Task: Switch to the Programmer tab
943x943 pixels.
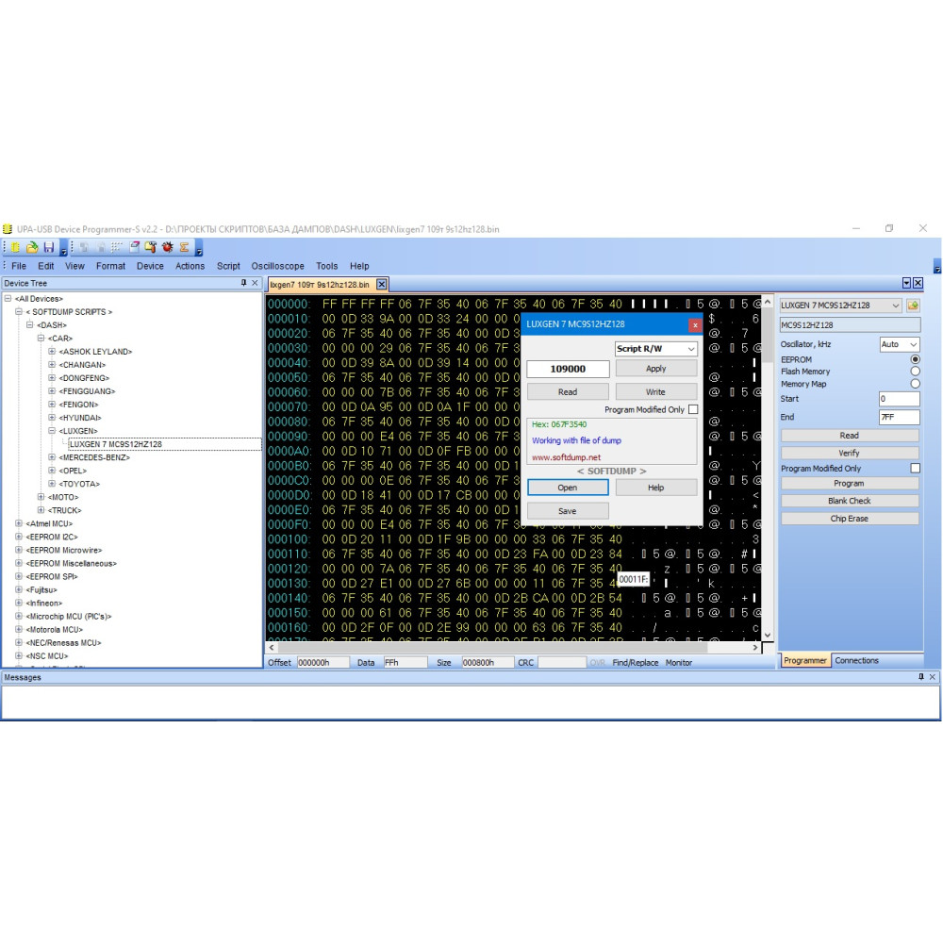Action: pyautogui.click(x=804, y=660)
